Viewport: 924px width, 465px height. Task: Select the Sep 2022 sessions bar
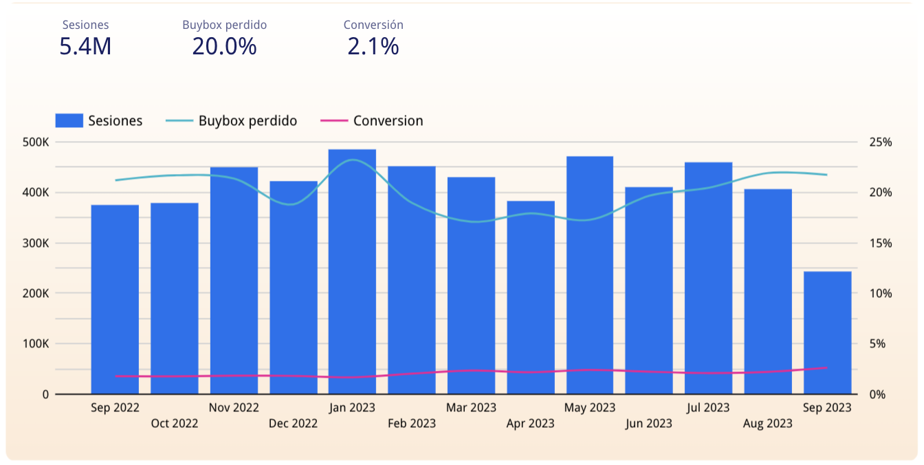click(x=115, y=299)
